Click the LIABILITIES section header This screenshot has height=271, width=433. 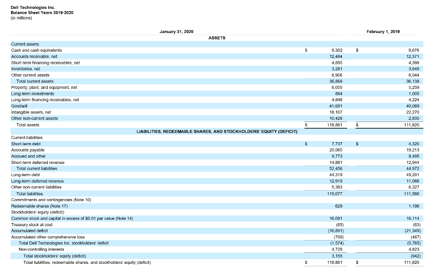pyautogui.click(x=216, y=131)
